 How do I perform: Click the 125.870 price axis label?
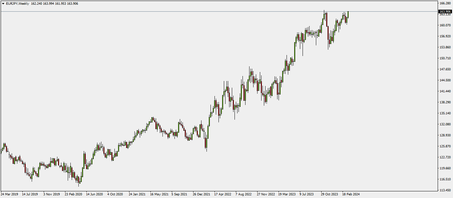point(445,146)
